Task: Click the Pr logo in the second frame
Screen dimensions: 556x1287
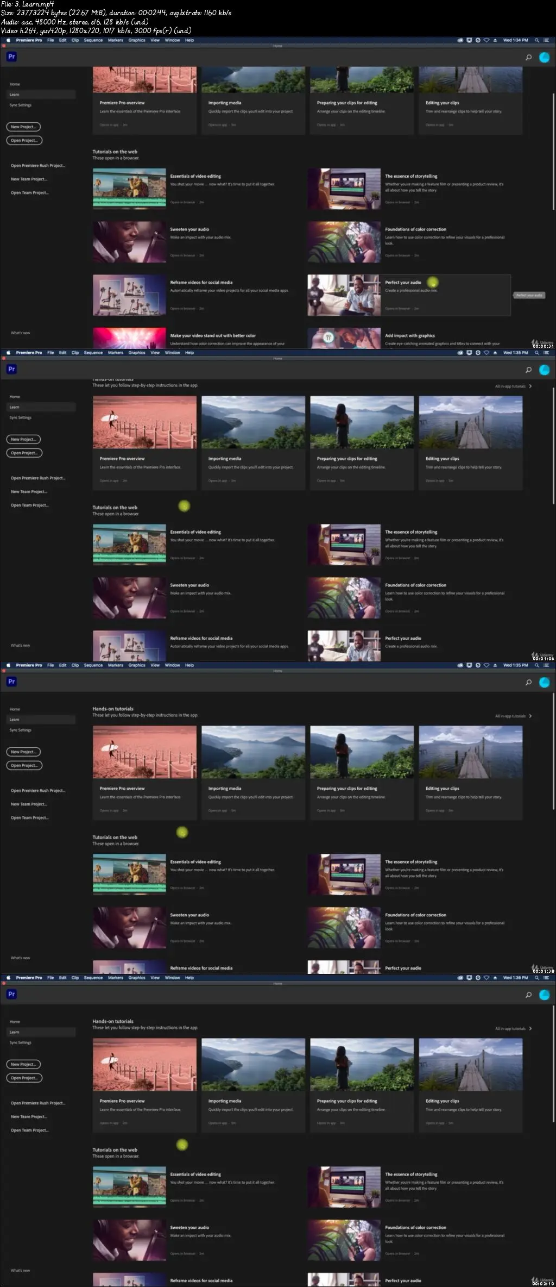Action: [11, 369]
